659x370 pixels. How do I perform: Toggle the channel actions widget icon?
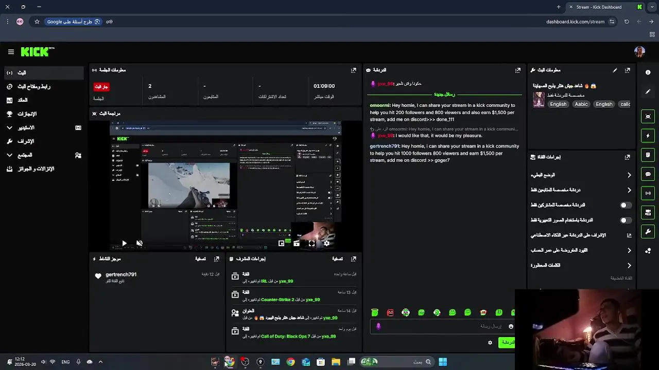coord(648,212)
